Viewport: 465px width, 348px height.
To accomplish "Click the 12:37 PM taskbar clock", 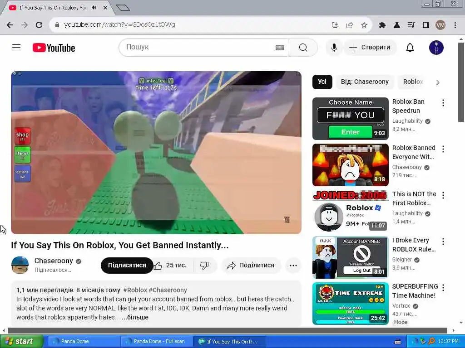I will tap(448, 342).
